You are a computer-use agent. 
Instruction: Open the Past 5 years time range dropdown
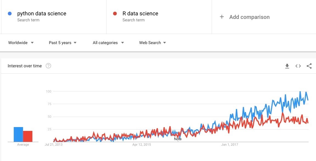[x=63, y=43]
